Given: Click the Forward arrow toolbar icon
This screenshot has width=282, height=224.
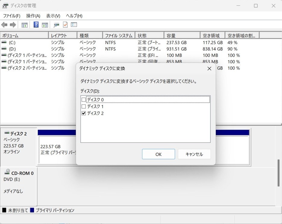Looking at the screenshot, I should point(13,25).
